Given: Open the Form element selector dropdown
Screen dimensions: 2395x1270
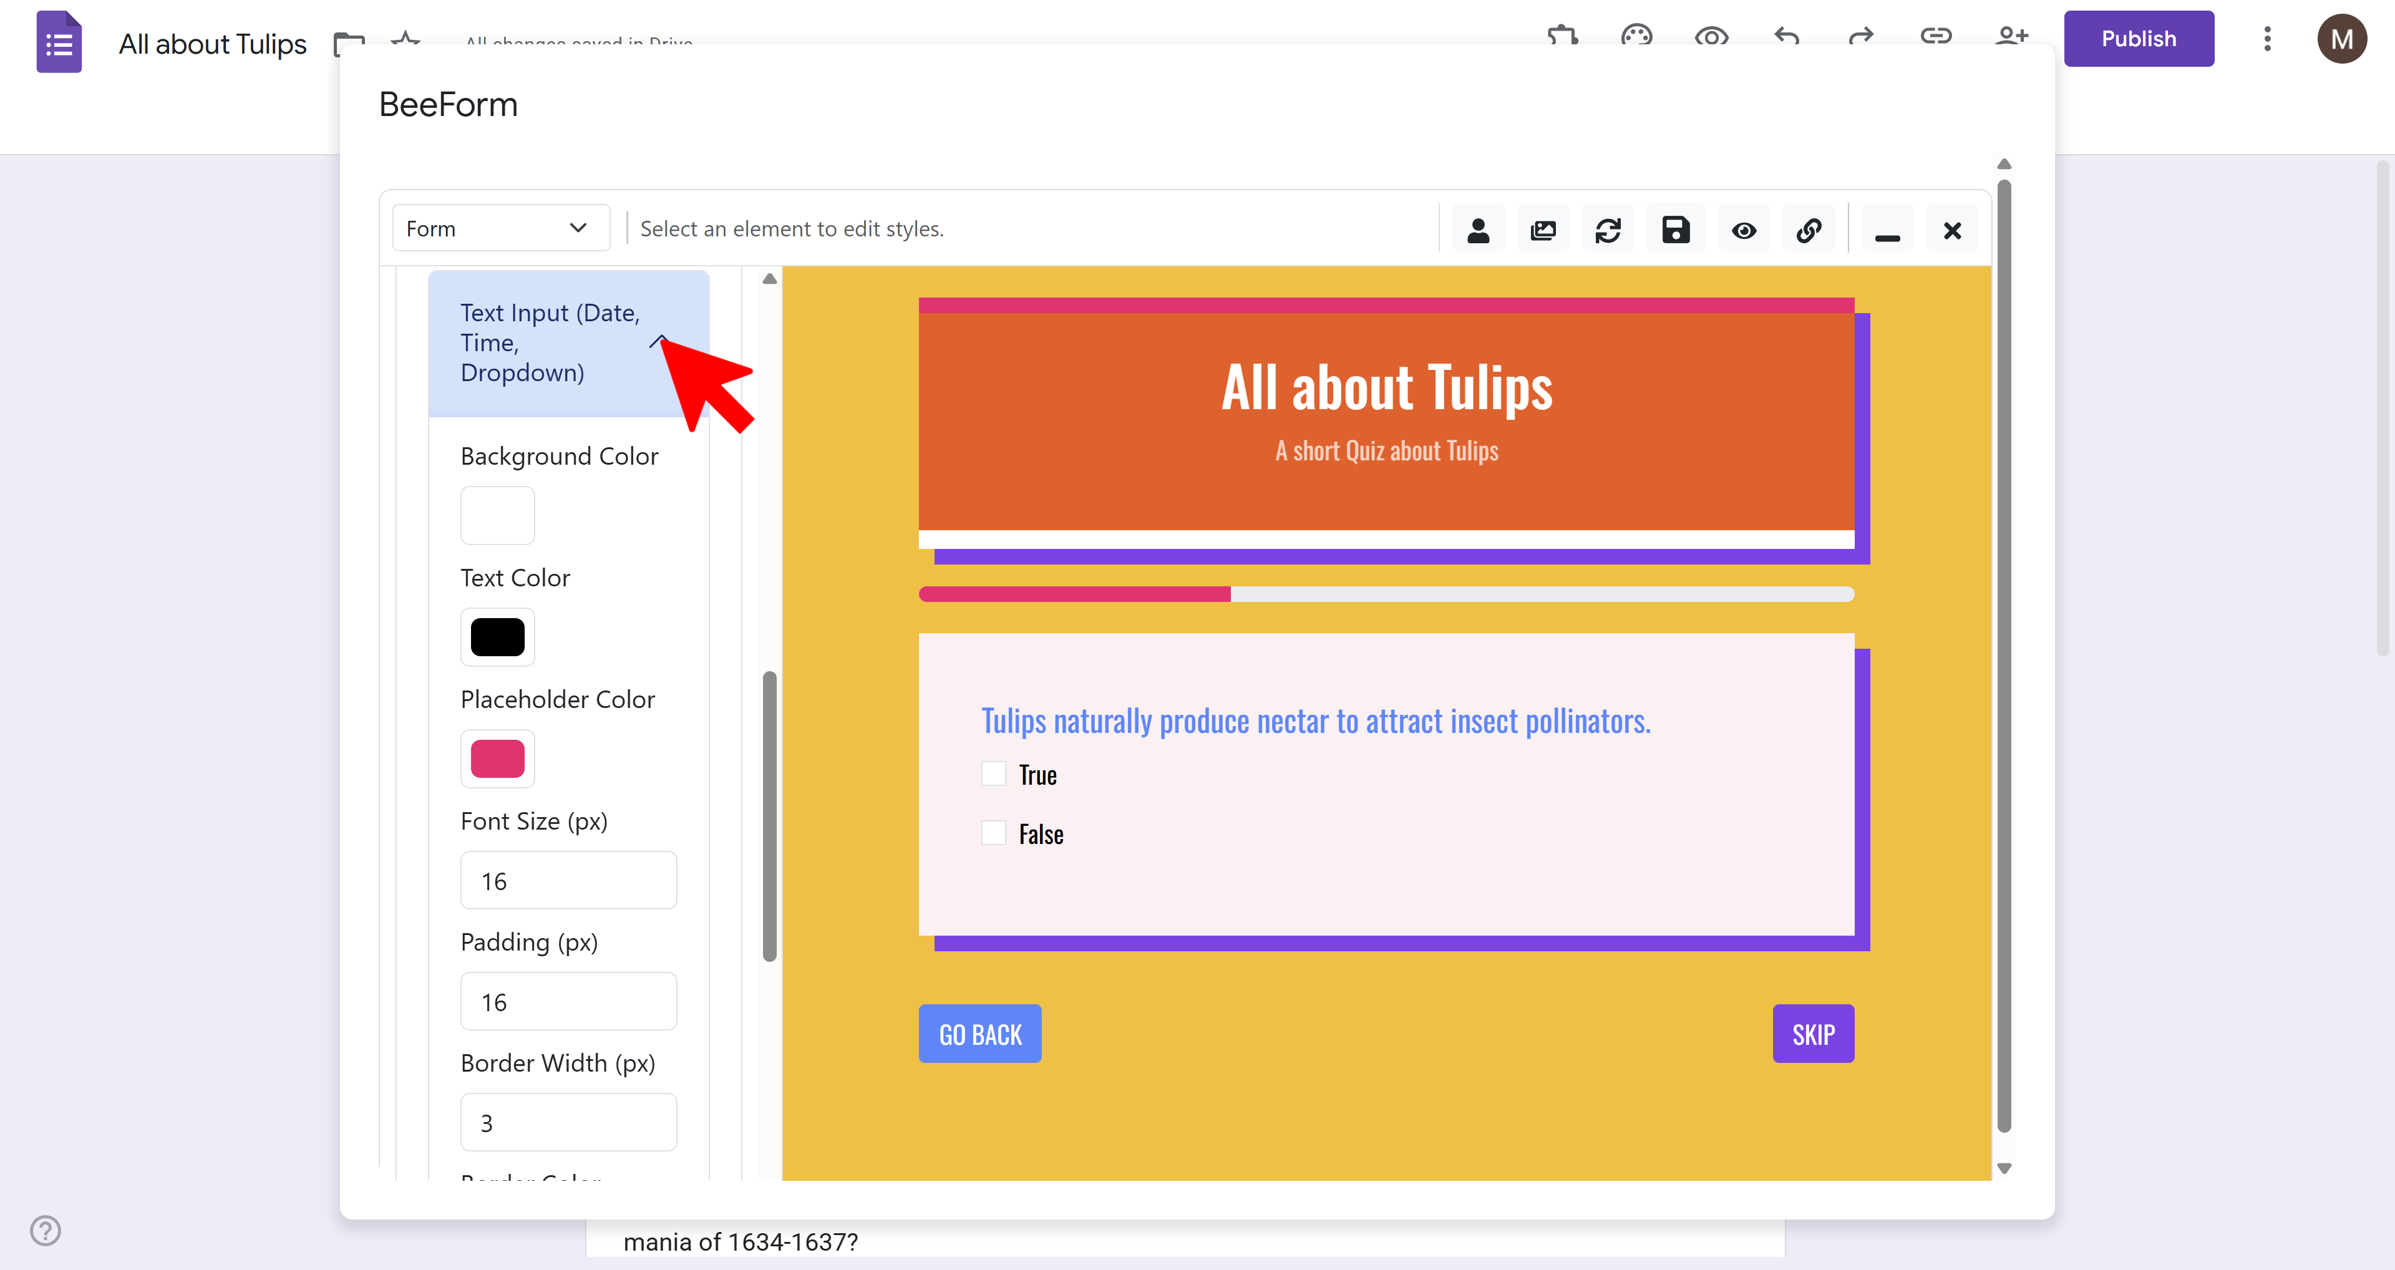Looking at the screenshot, I should (500, 228).
